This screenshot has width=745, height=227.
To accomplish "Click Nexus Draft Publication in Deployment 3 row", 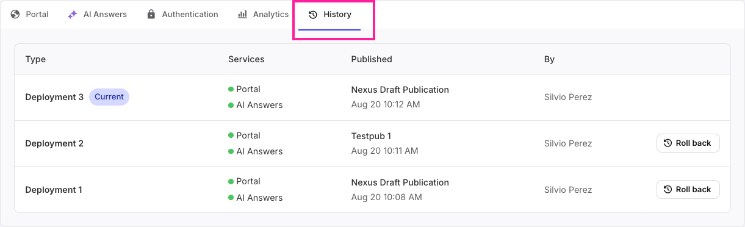I will point(400,90).
